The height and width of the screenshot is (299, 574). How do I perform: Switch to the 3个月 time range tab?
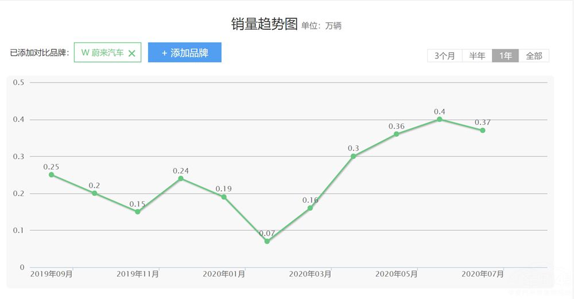point(444,56)
